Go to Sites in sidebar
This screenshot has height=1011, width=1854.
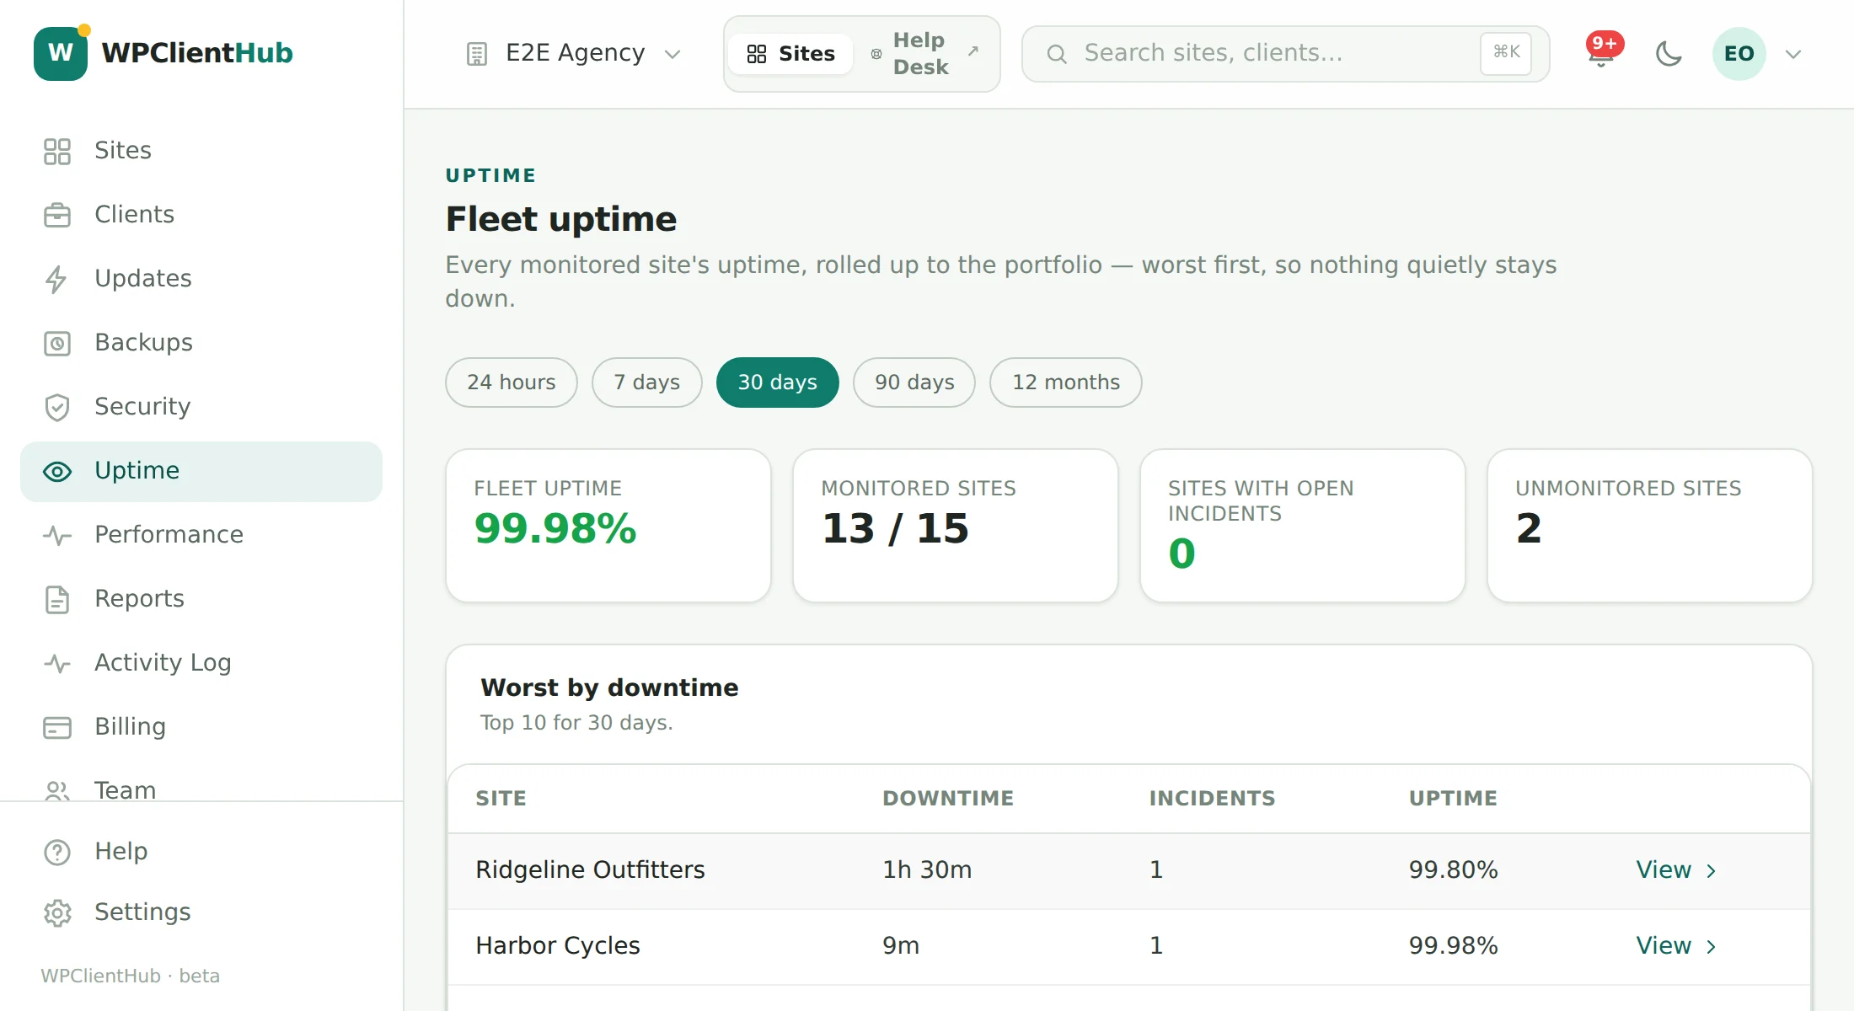tap(201, 151)
